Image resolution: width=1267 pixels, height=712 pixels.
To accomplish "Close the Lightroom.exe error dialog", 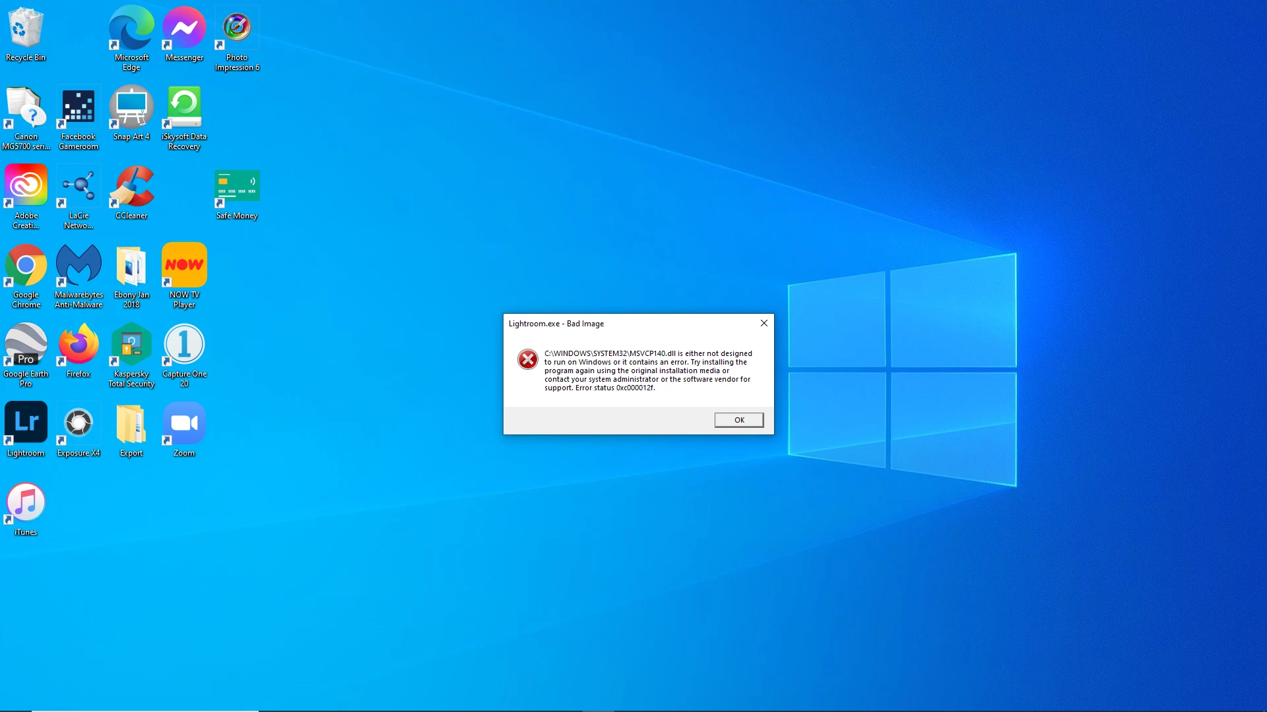I will (x=763, y=323).
